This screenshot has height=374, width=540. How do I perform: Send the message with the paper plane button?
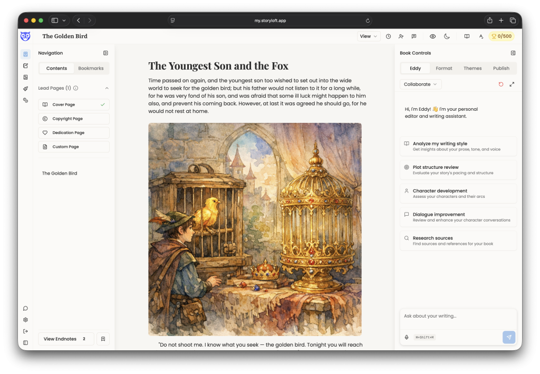509,337
